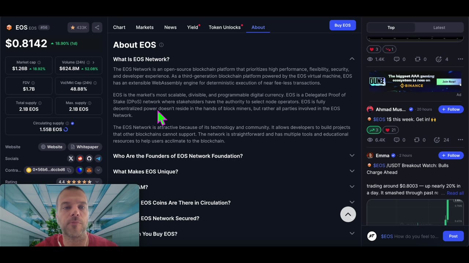Expand How Is EOS Network Secured section

pos(352,218)
